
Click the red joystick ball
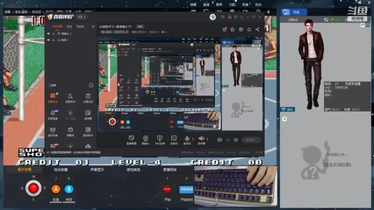coord(33,188)
